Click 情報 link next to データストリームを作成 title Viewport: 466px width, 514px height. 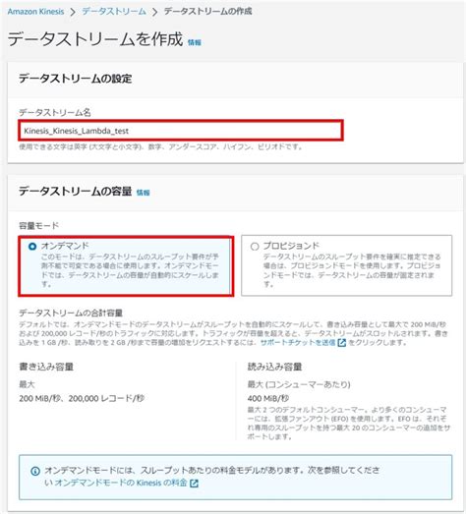[194, 42]
